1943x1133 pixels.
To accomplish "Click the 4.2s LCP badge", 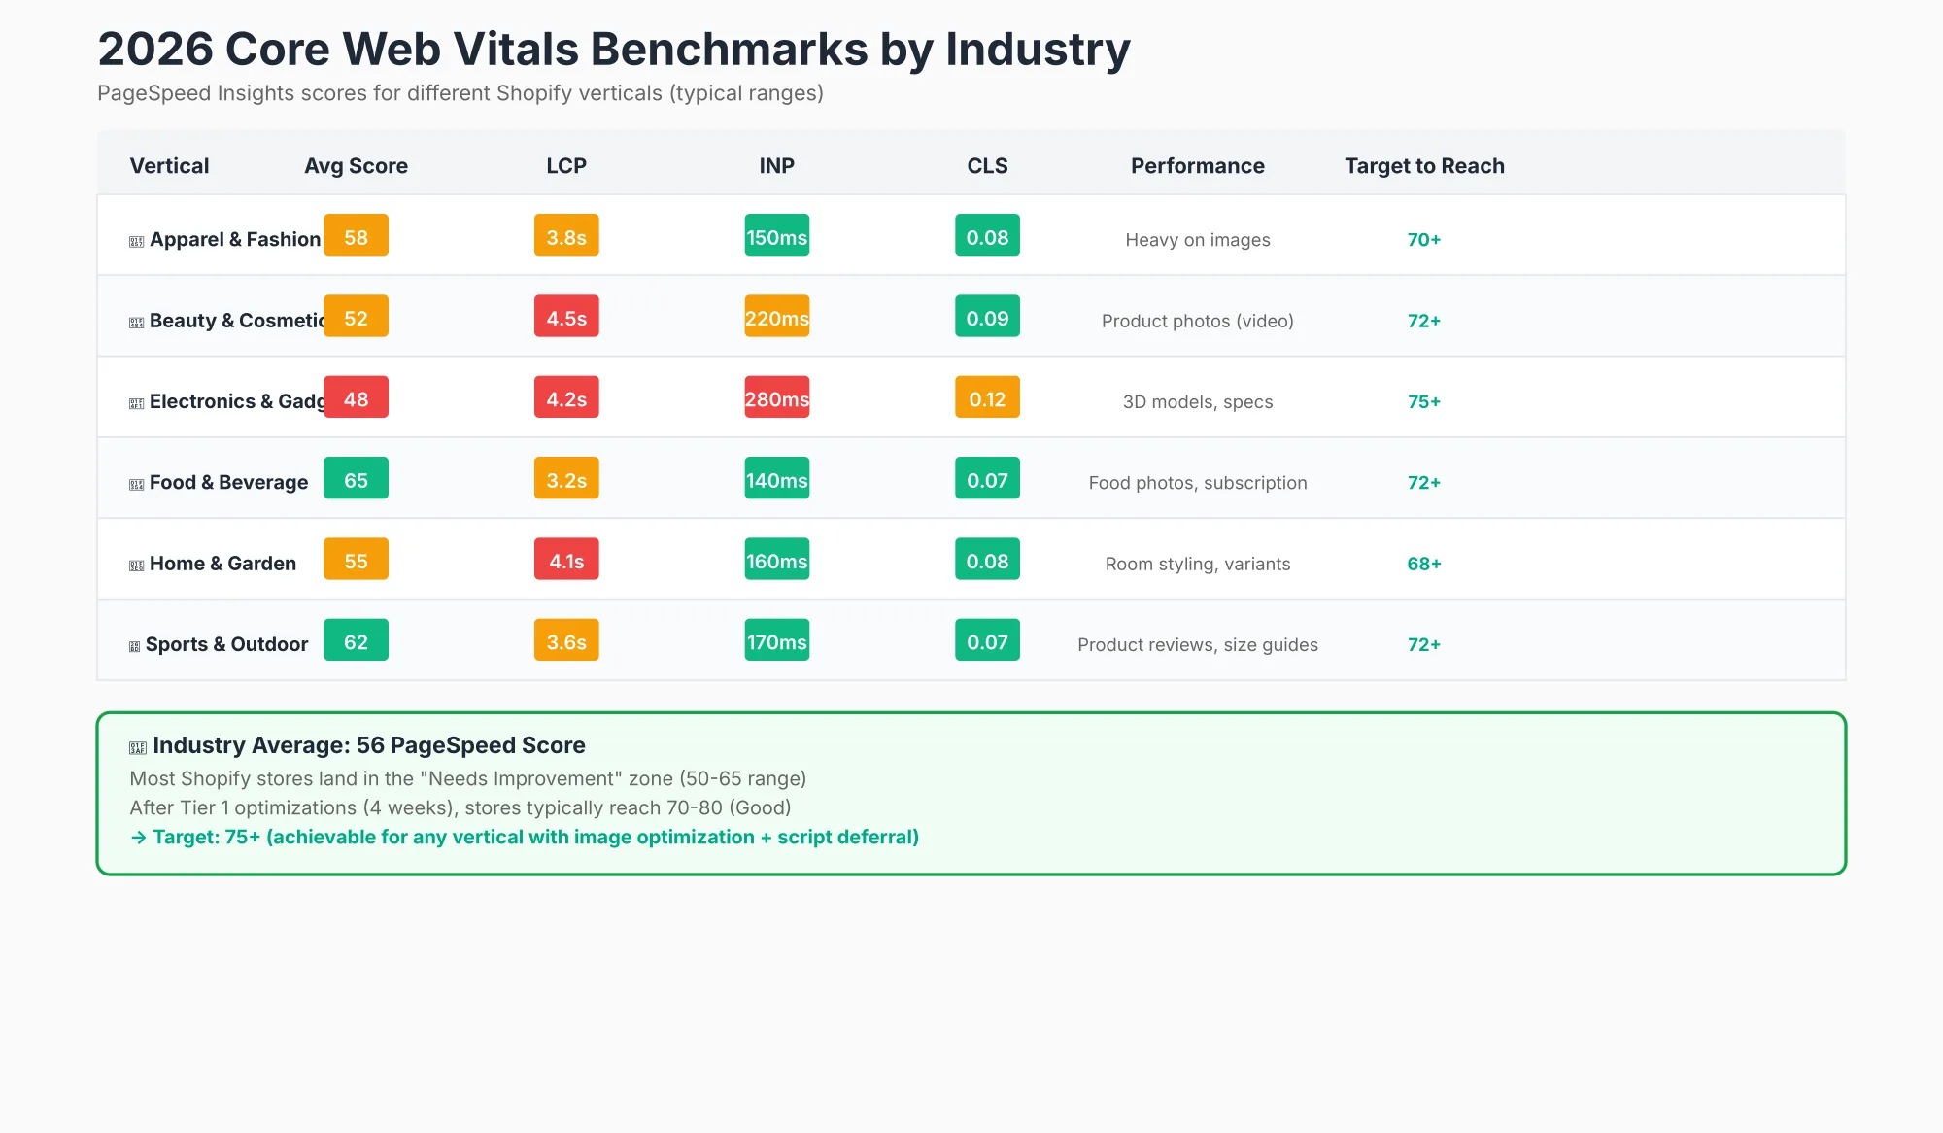I will [x=566, y=396].
